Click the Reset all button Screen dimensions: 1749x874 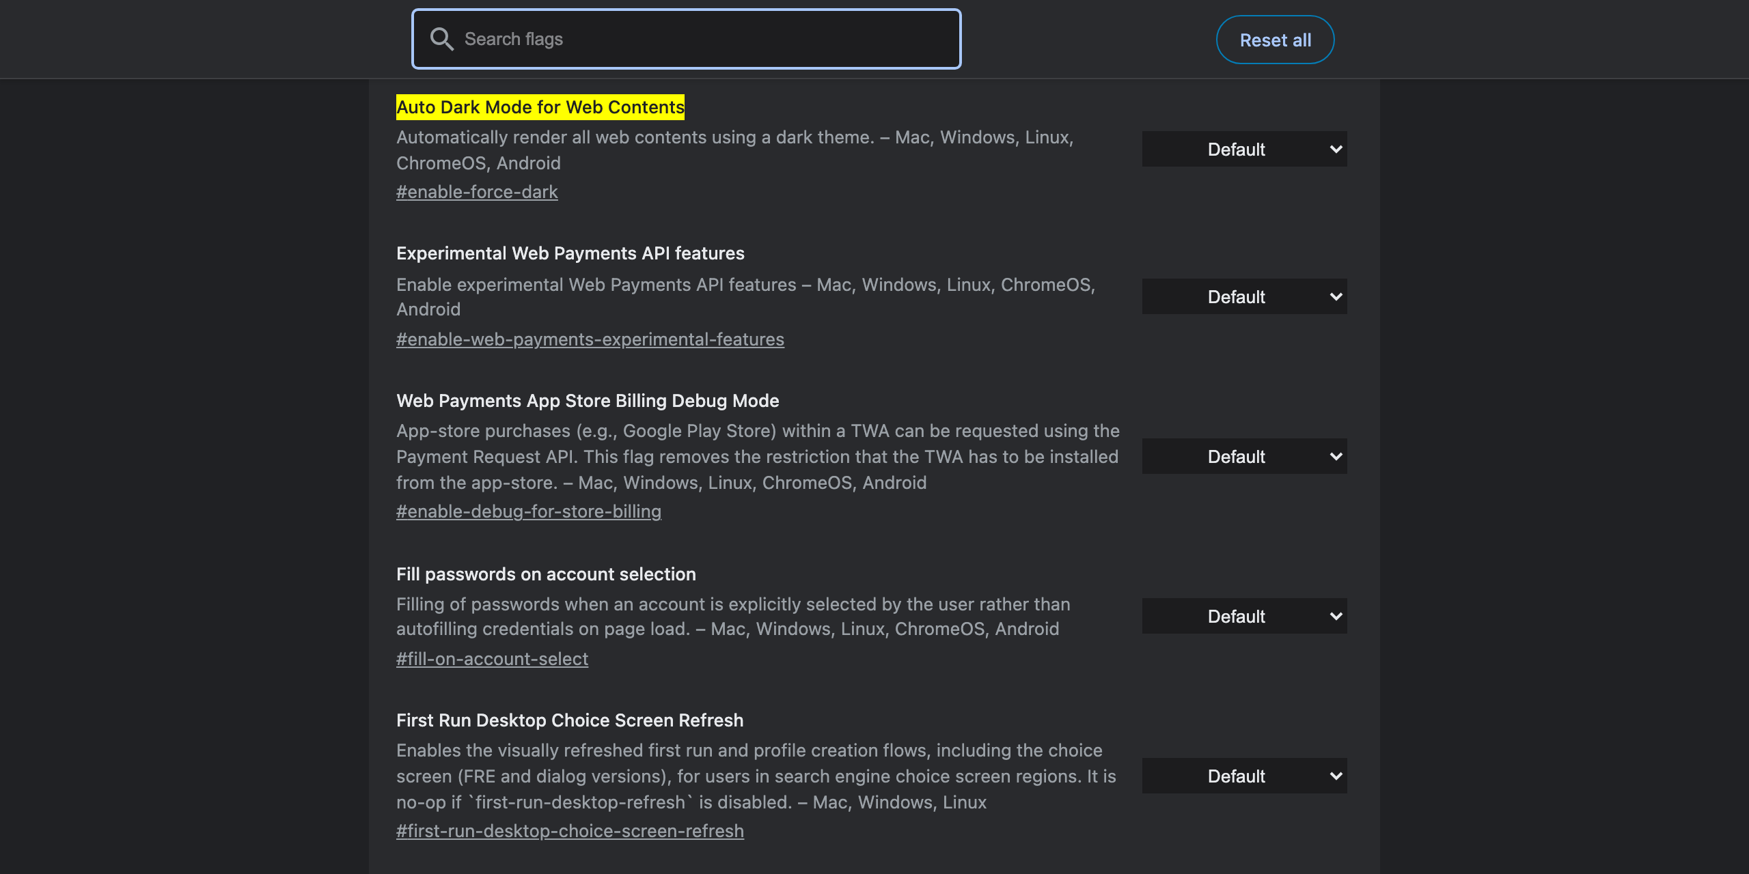point(1275,40)
